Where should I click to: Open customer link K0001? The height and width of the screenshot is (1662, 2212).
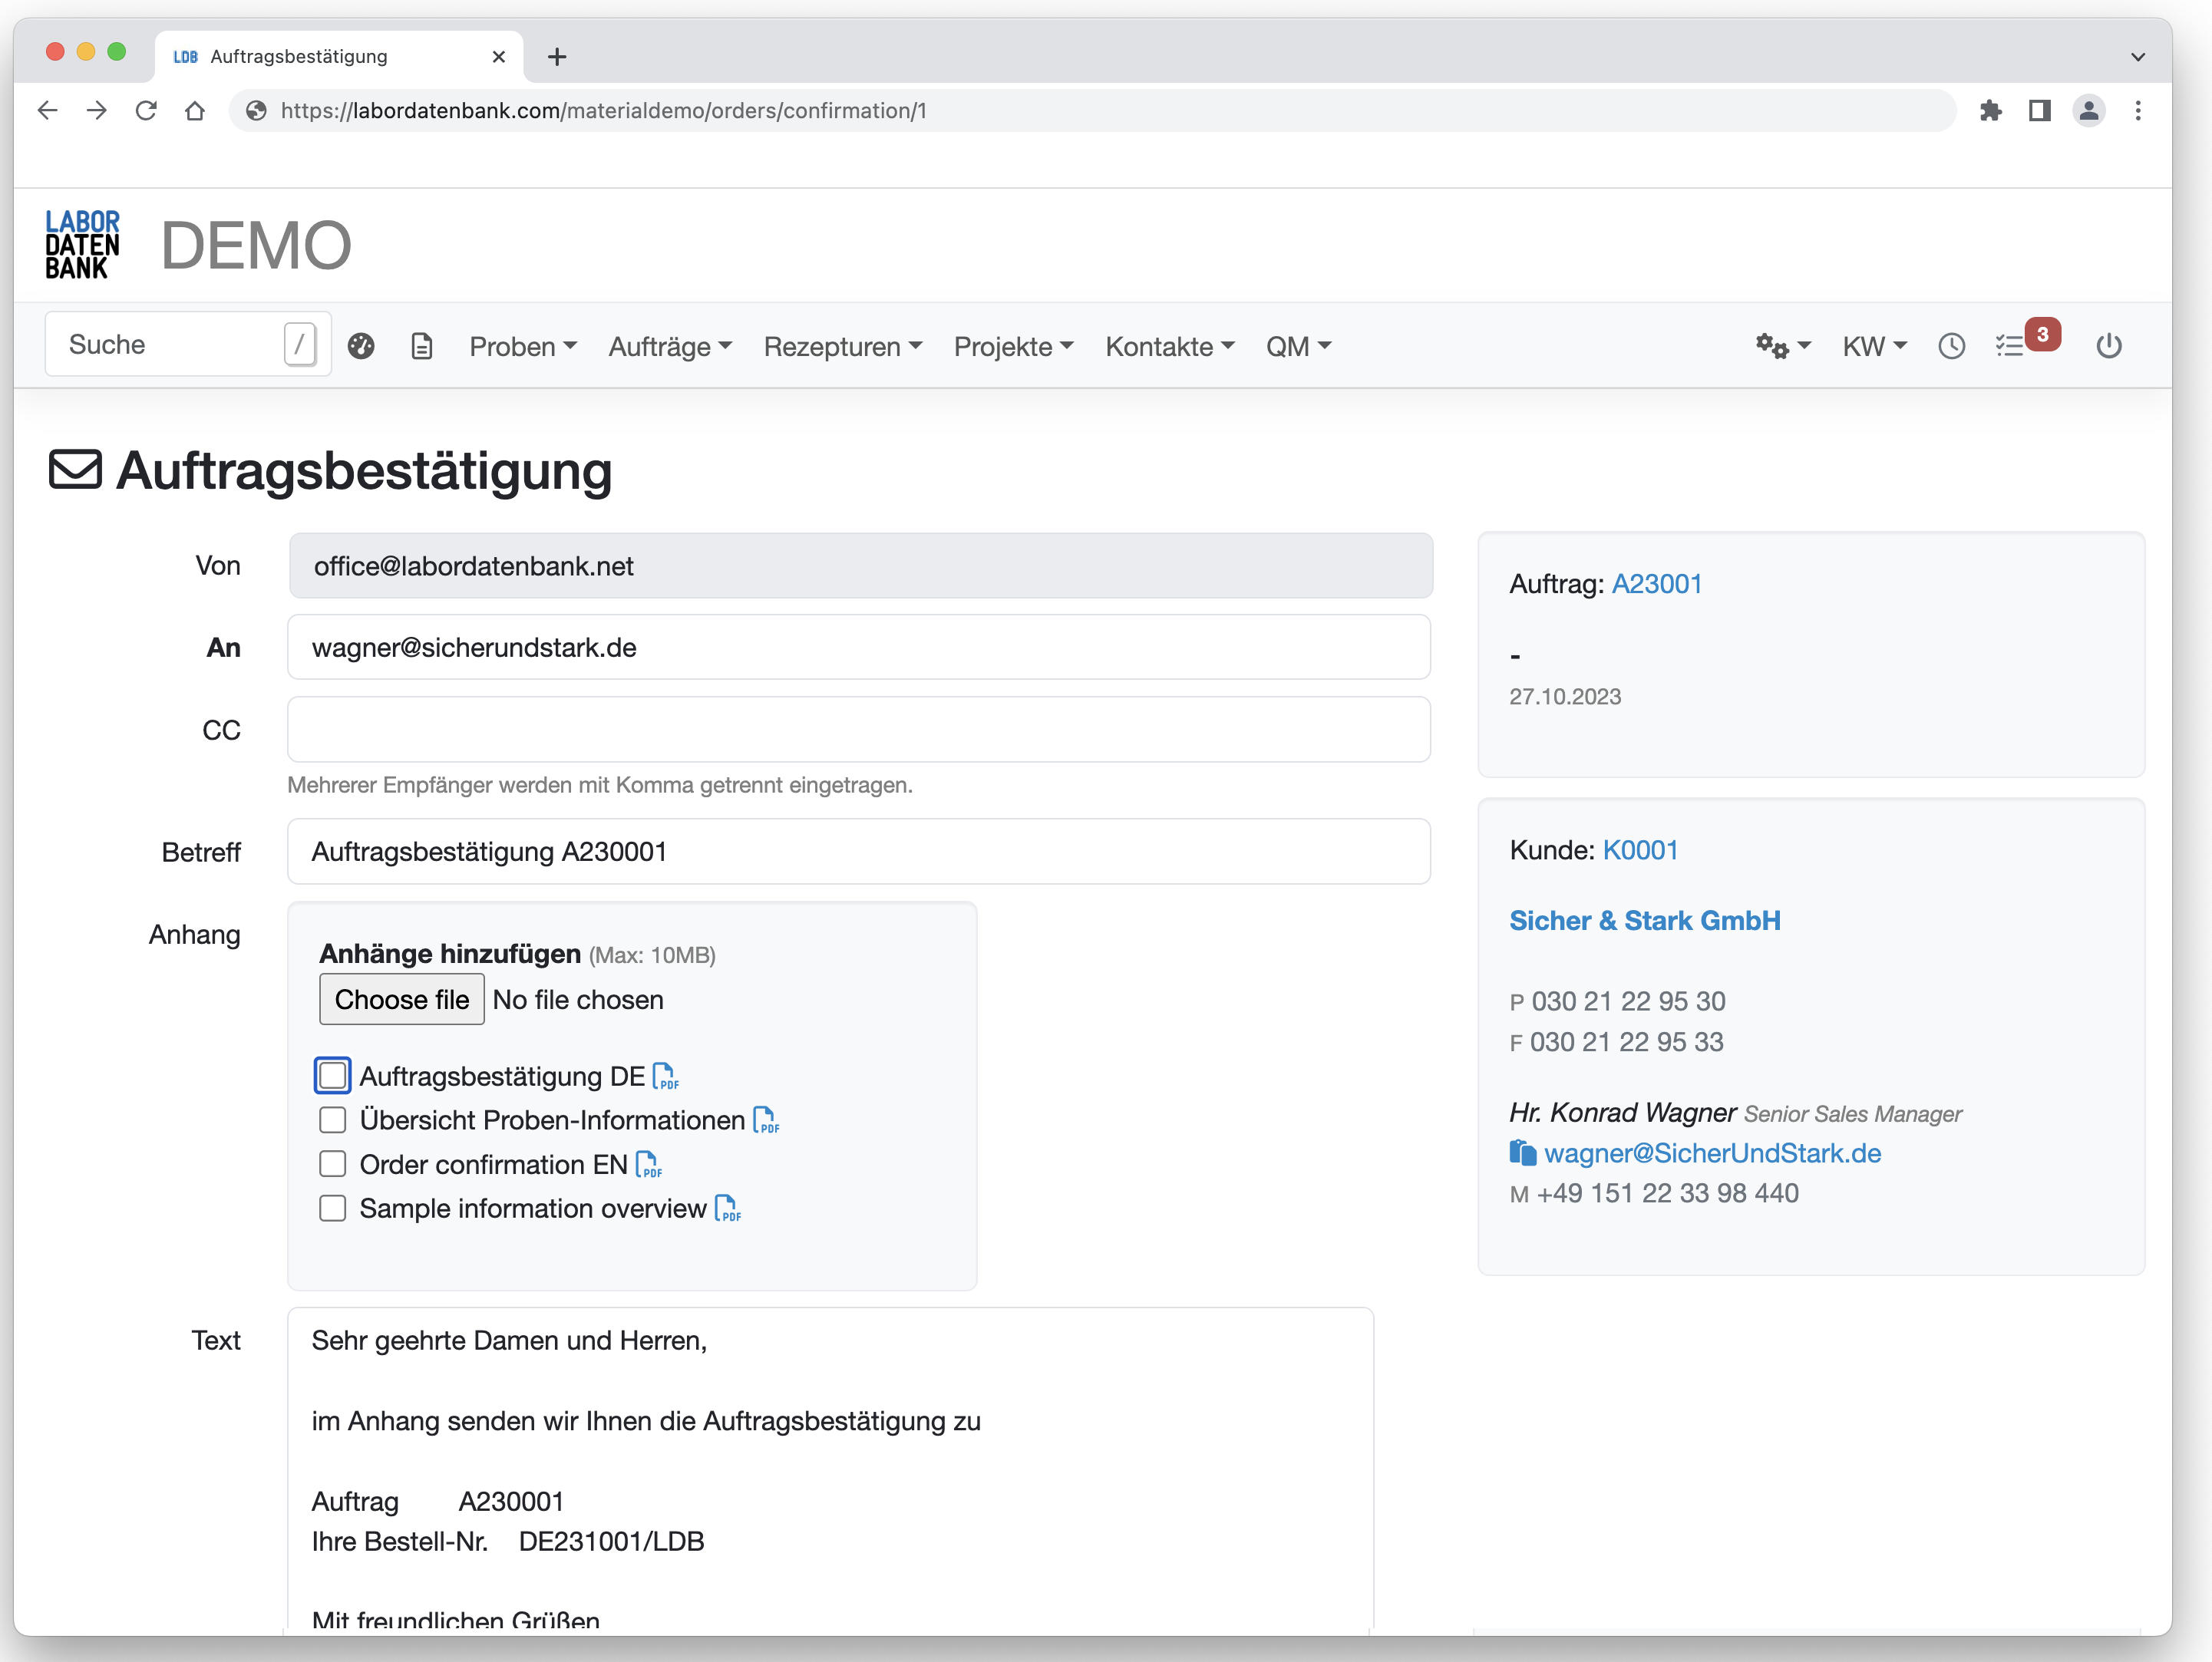[x=1641, y=850]
